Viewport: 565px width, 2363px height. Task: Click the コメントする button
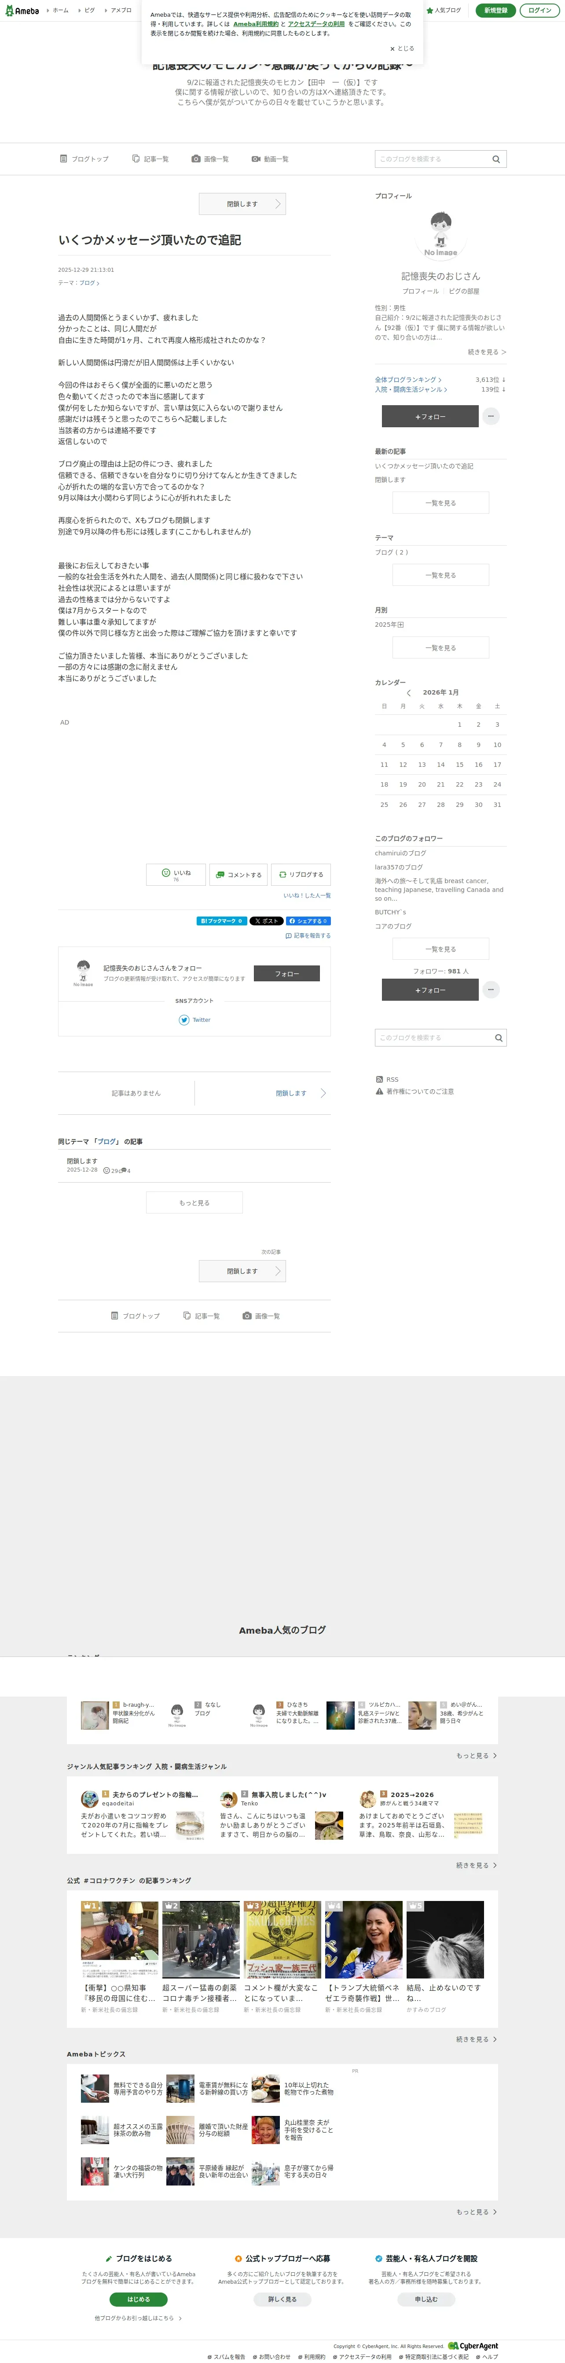(238, 875)
